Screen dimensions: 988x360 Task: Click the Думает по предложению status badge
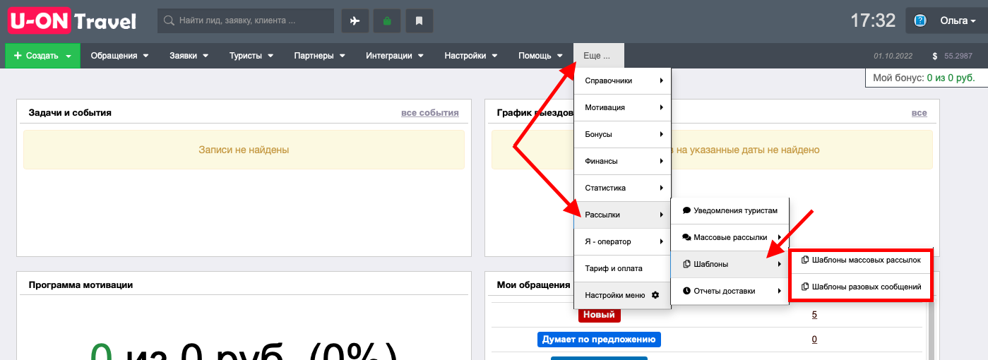(x=599, y=340)
